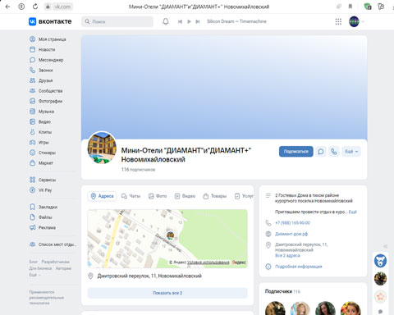This screenshot has height=315, width=394.
Task: Click the Блог footer link
Action: (x=34, y=262)
